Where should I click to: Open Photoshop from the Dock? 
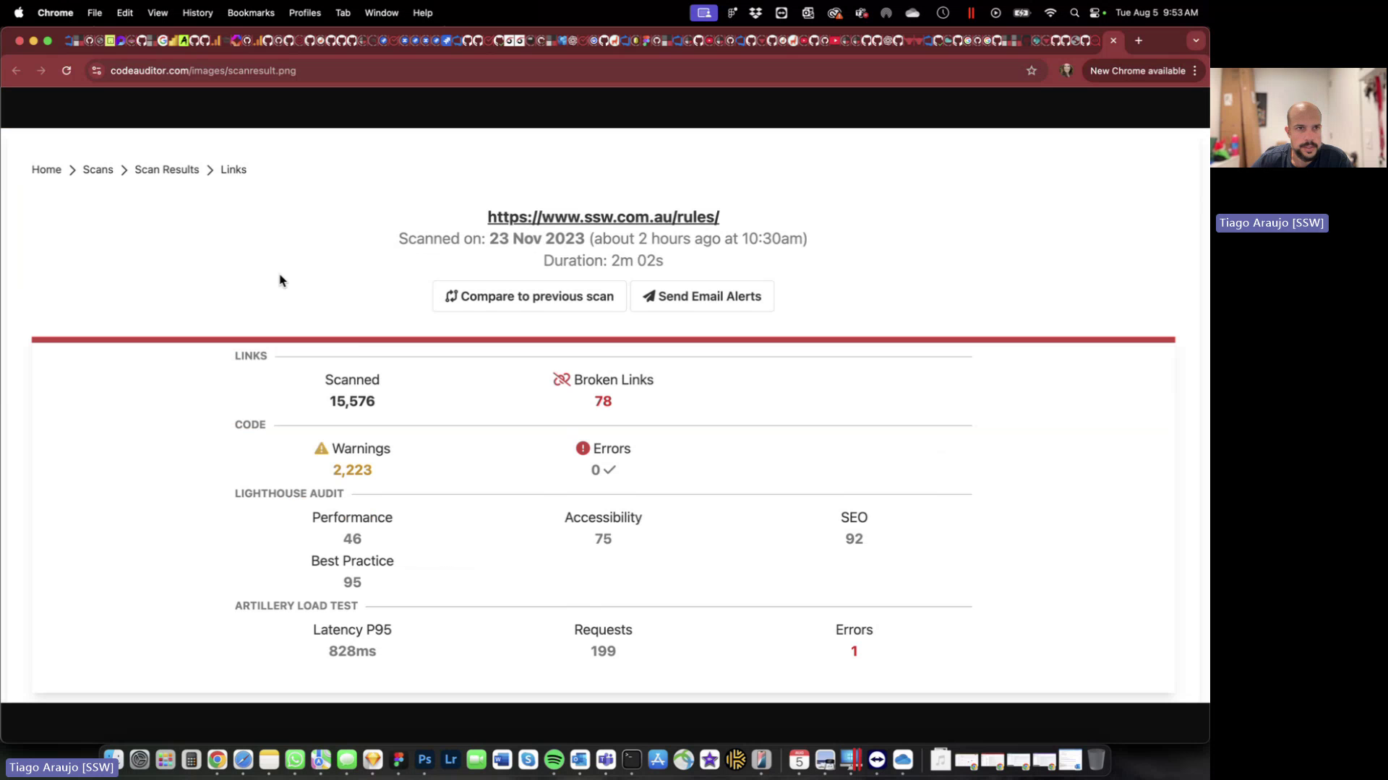coord(424,760)
